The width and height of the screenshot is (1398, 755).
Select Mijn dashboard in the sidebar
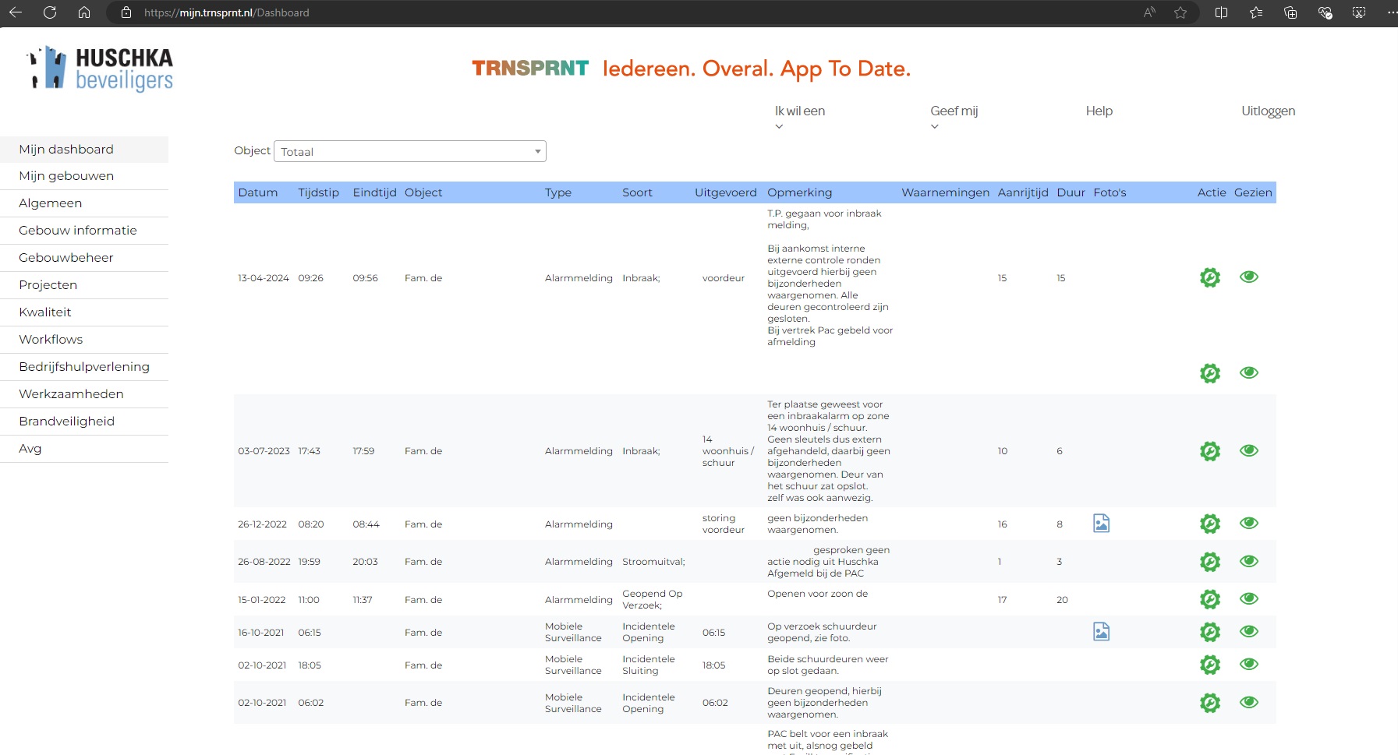84,150
